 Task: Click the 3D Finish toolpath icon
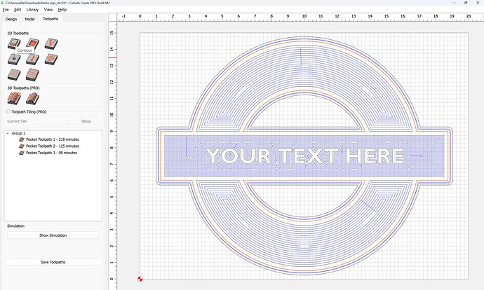32,99
